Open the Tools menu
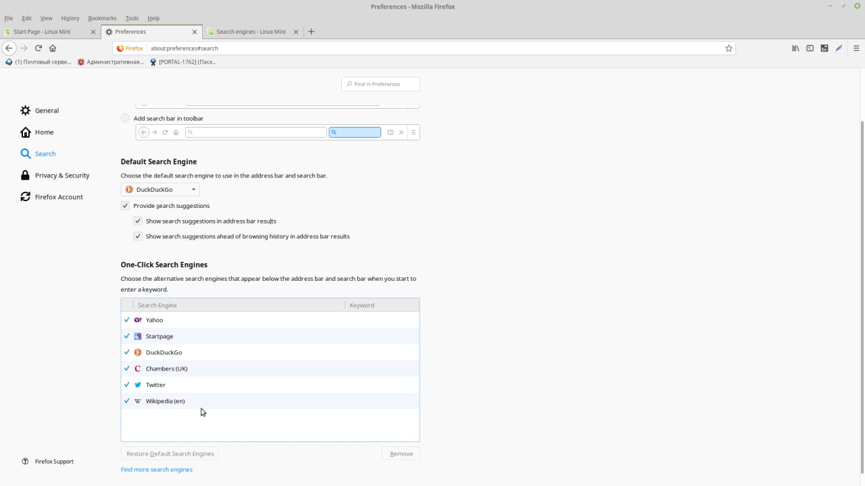This screenshot has width=865, height=486. [x=132, y=18]
